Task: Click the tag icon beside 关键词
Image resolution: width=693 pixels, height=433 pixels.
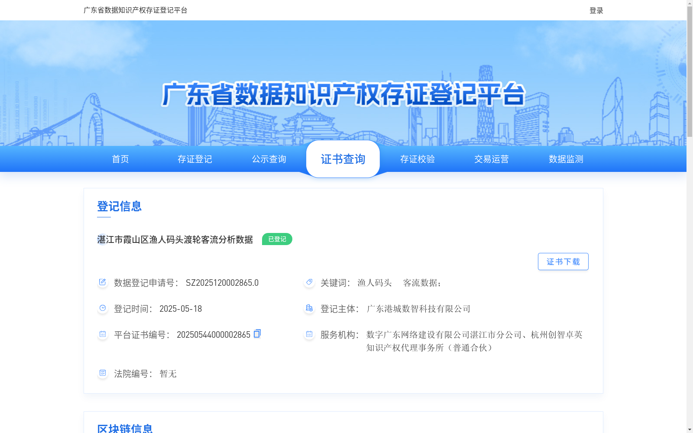Action: pyautogui.click(x=309, y=282)
